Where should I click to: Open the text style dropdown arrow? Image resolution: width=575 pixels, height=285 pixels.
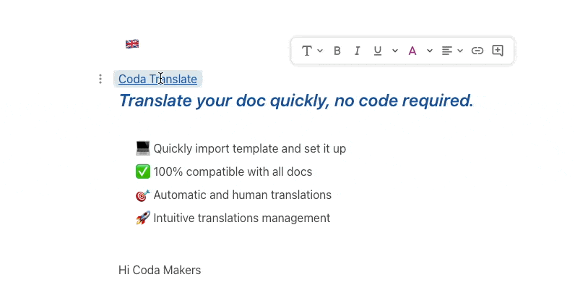pos(320,51)
